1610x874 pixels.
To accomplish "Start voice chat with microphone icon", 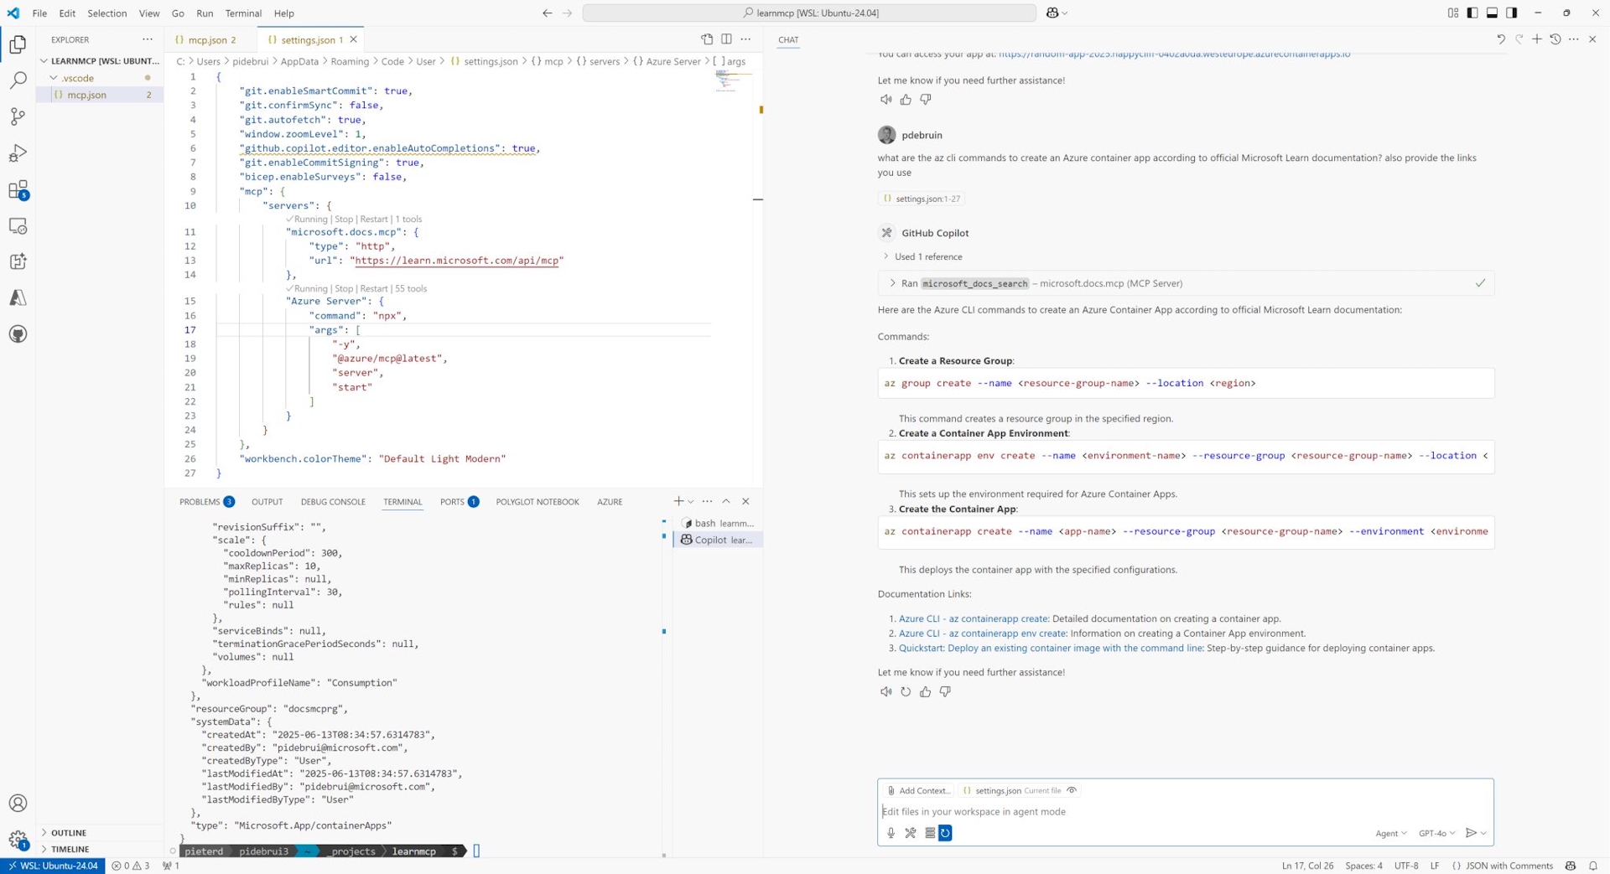I will pyautogui.click(x=891, y=833).
